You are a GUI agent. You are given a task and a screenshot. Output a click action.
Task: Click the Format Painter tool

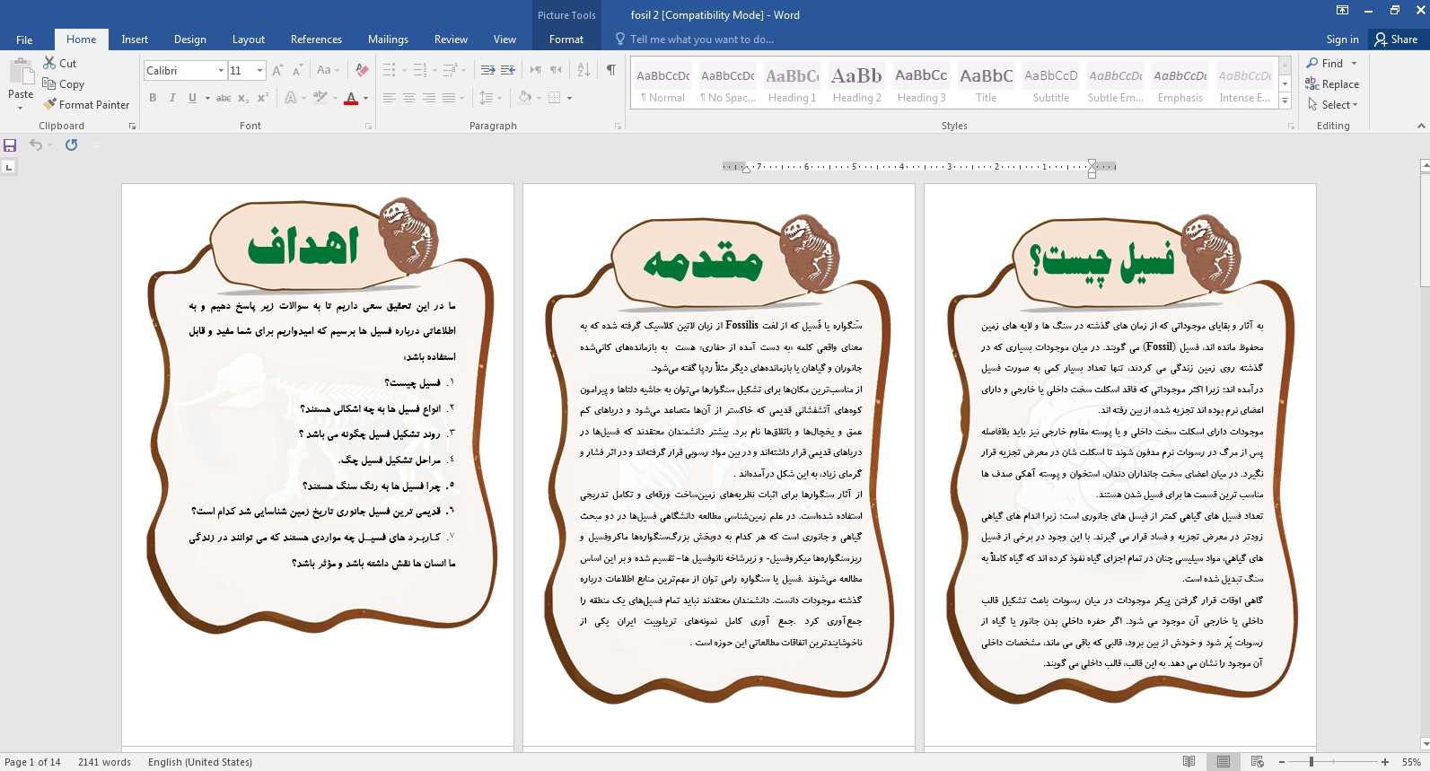86,105
